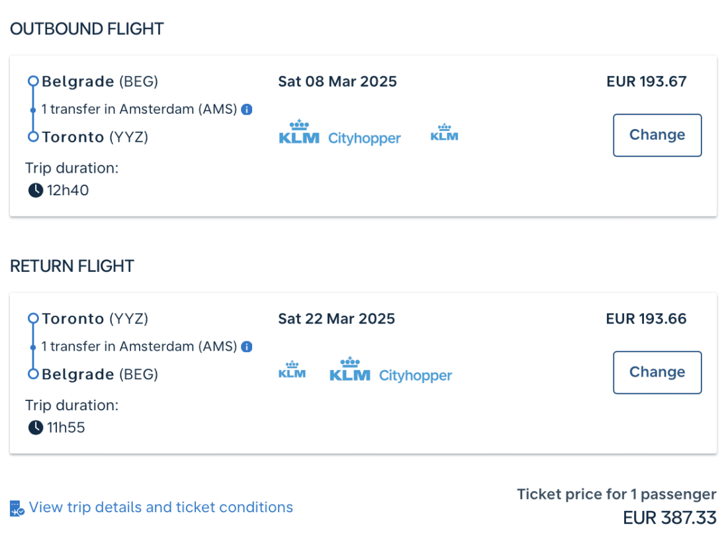Click clock icon next to 12h40 duration
The height and width of the screenshot is (540, 728).
click(35, 191)
